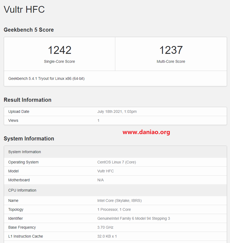The image size is (230, 243).
Task: Click the 'Geekbench 5 Score' heading
Action: tap(29, 30)
